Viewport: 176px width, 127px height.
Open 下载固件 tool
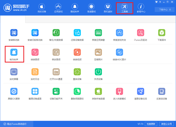pos(162,35)
